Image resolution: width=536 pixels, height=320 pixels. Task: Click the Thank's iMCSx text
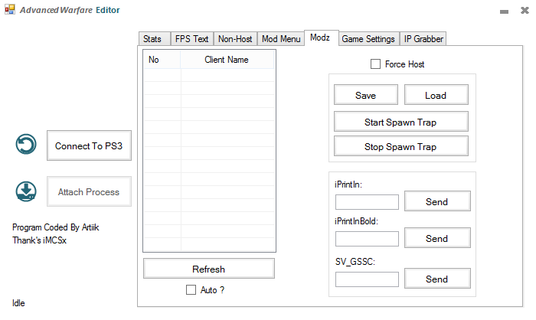click(x=39, y=240)
